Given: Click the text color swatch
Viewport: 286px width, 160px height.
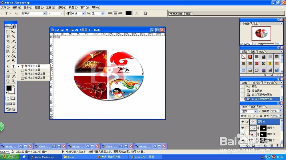Looking at the screenshot, I should pos(128,13).
